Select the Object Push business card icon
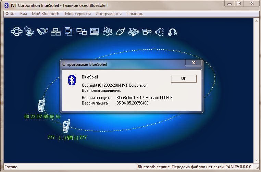 95,32
